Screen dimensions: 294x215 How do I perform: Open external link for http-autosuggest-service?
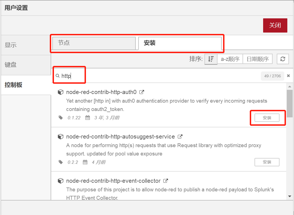pos(180,137)
